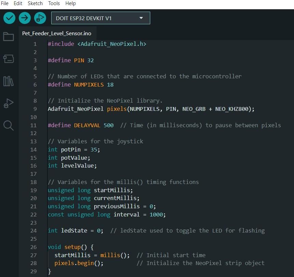The height and width of the screenshot is (277, 294).
Task: Click the "void setup() {" line
Action: (x=71, y=247)
